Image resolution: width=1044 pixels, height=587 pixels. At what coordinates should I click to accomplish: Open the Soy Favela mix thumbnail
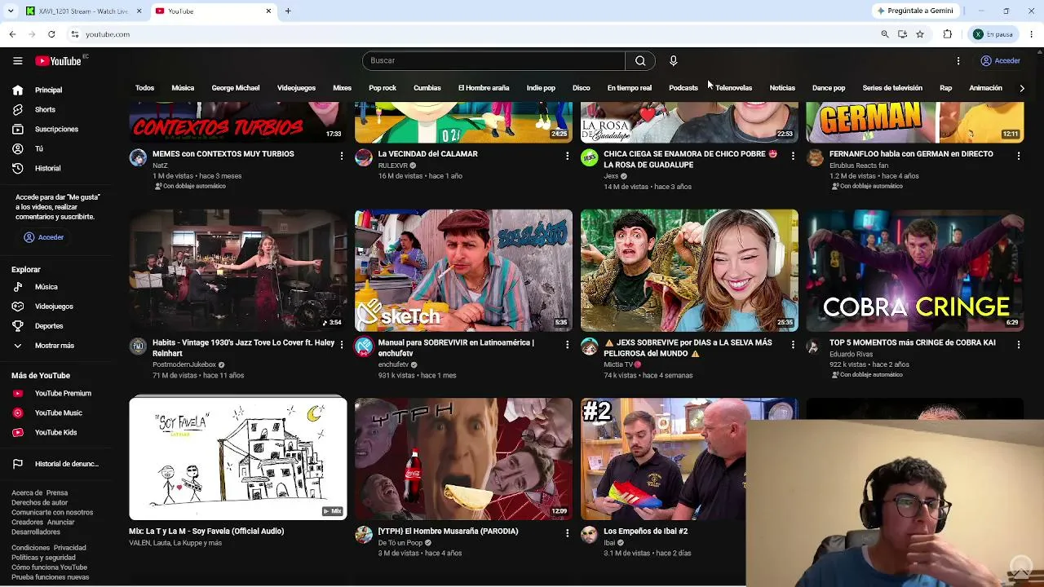pyautogui.click(x=238, y=459)
